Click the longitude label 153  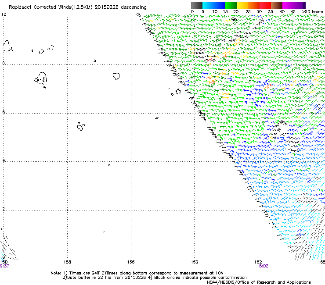67,262
